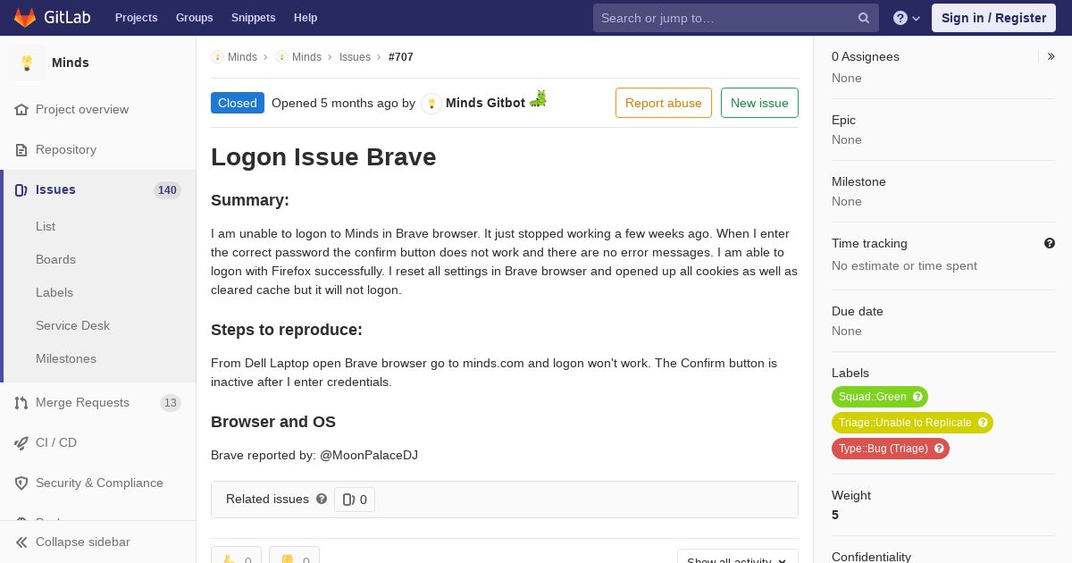This screenshot has height=563, width=1072.
Task: Click the Issues sidebar icon
Action: 21,189
